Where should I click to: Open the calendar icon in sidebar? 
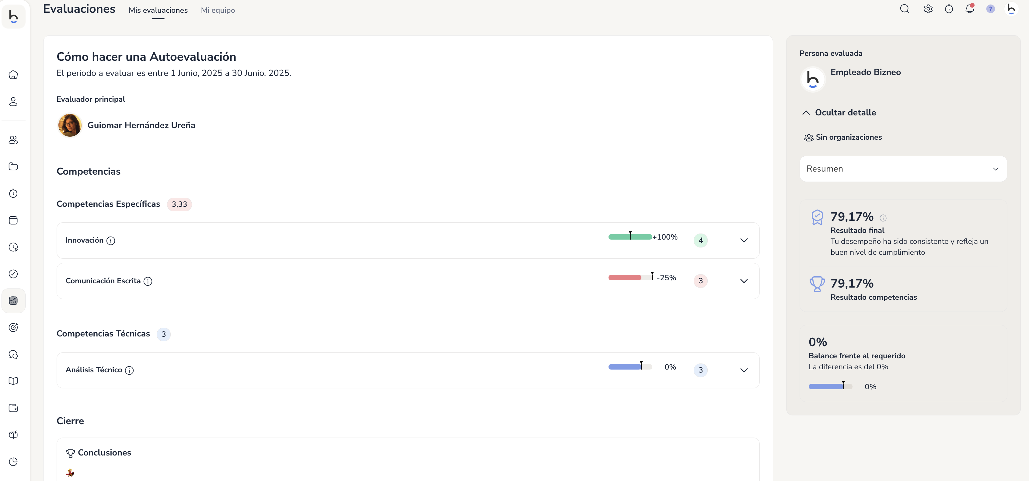click(13, 220)
